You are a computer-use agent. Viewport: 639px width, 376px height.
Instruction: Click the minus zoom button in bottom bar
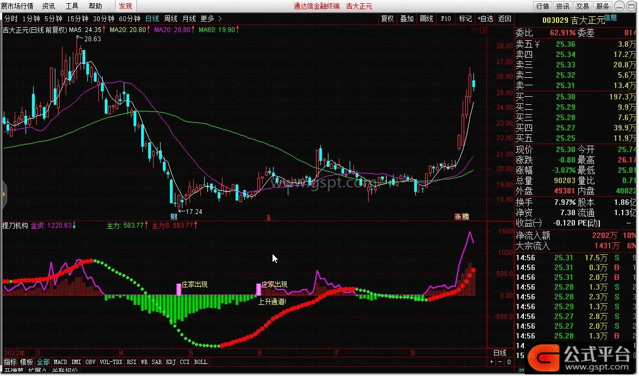click(501, 362)
